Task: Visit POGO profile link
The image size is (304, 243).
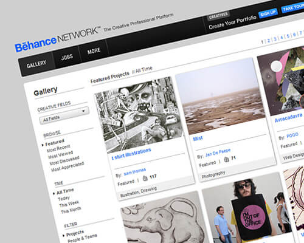Action: pyautogui.click(x=292, y=135)
